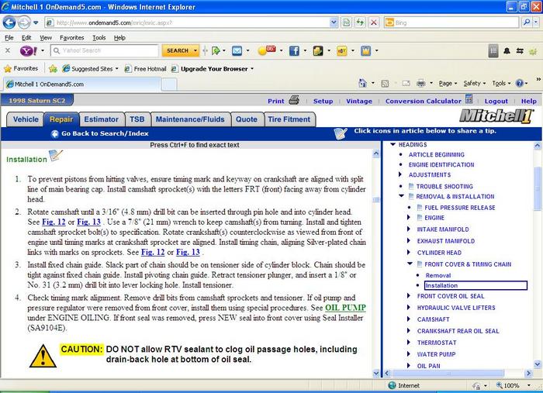Switch to the Vehicle tab

pyautogui.click(x=26, y=119)
